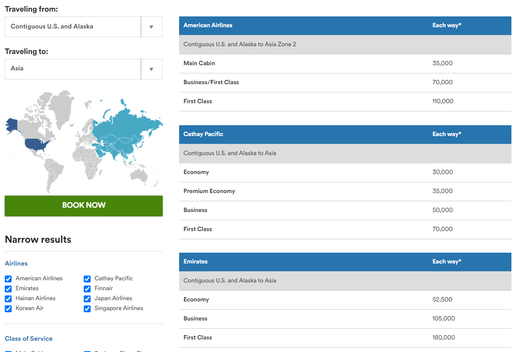Click the 52,500 Emirates Economy value
The width and height of the screenshot is (514, 352).
point(442,299)
